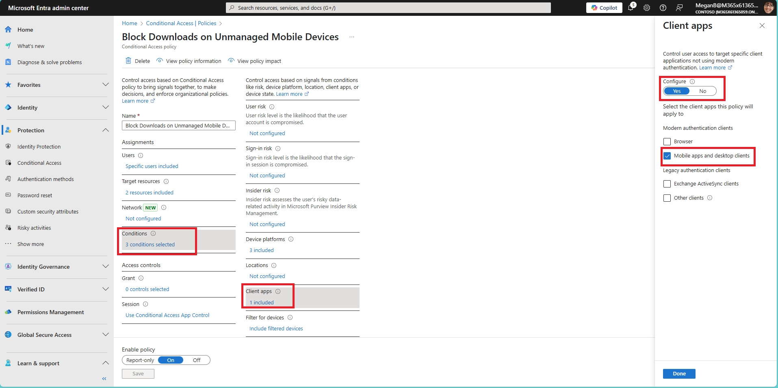Screen dimensions: 778x388
Task: Collapse the Learn & support section
Action: pos(57,363)
